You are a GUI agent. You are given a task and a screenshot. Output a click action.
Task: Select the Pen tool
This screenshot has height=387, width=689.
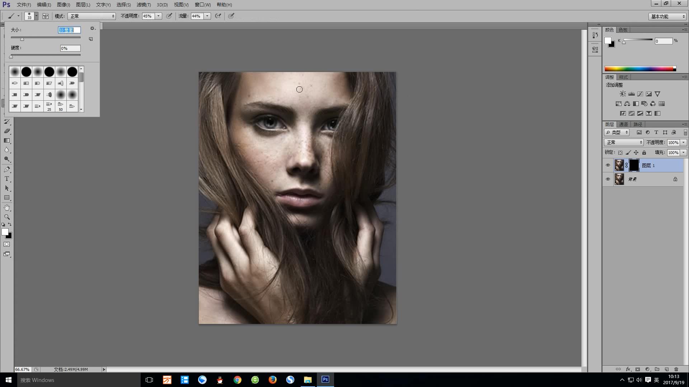(7, 169)
